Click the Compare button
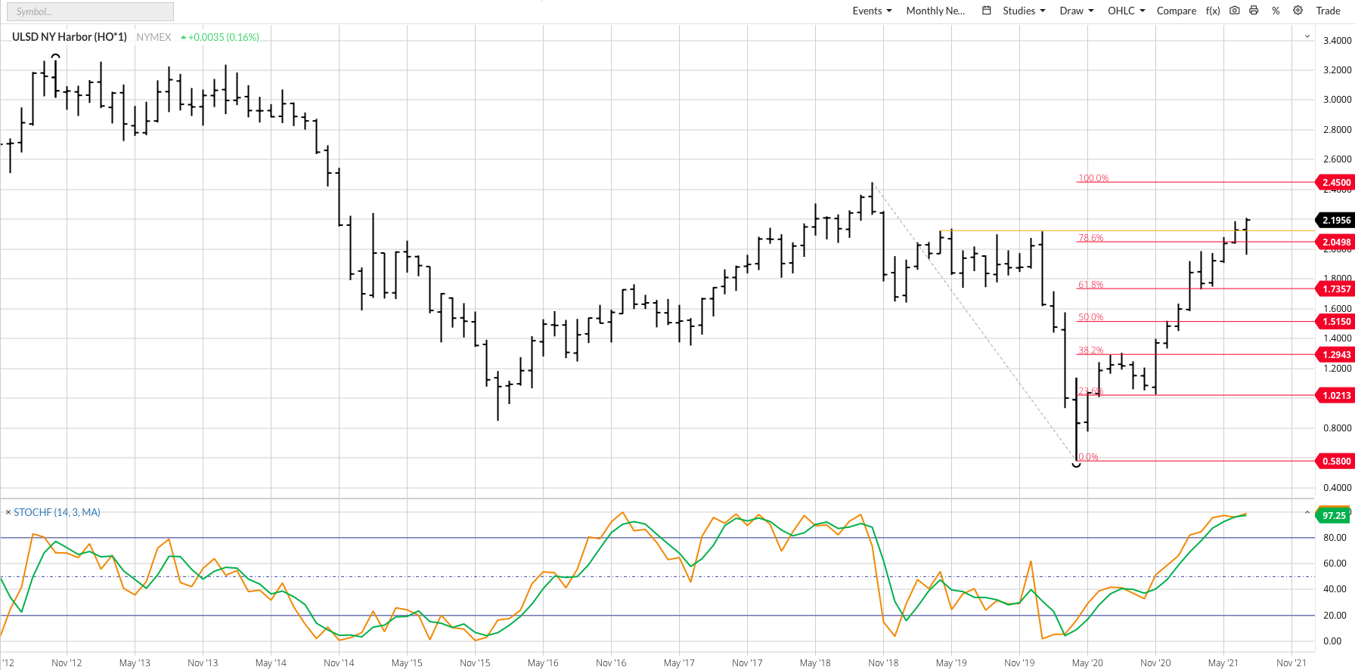 pos(1176,11)
